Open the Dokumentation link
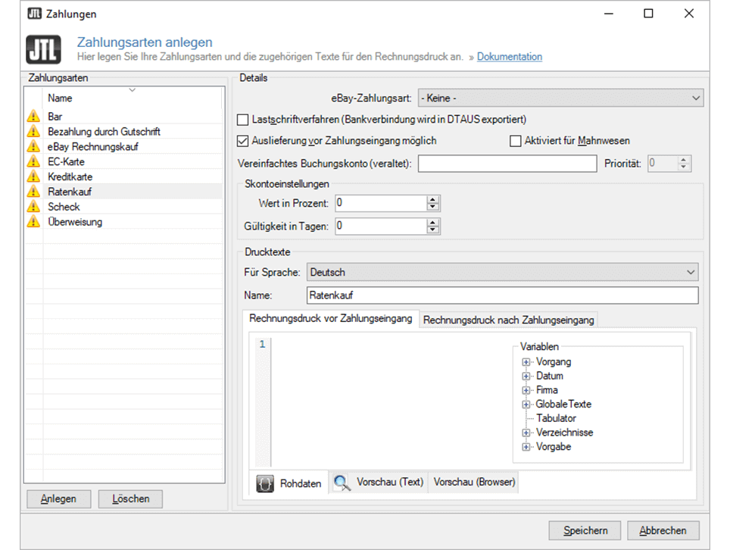 (509, 57)
